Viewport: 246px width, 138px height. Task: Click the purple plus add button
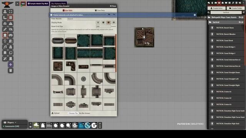(10, 65)
